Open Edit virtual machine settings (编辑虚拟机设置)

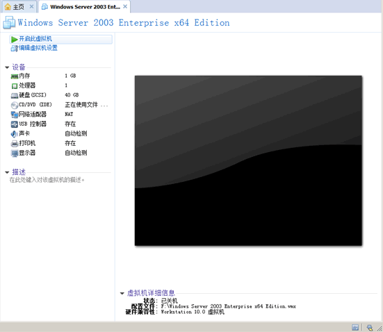pos(34,48)
